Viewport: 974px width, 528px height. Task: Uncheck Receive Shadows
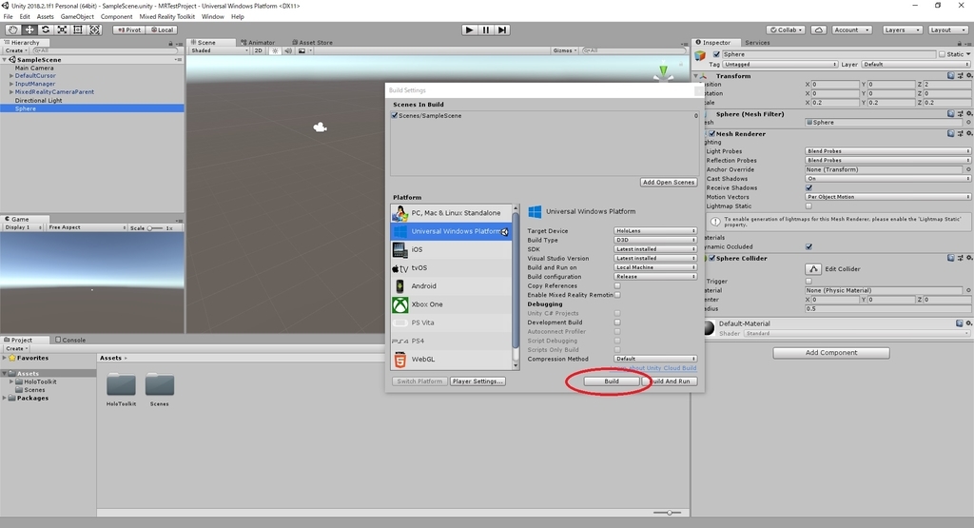(808, 187)
